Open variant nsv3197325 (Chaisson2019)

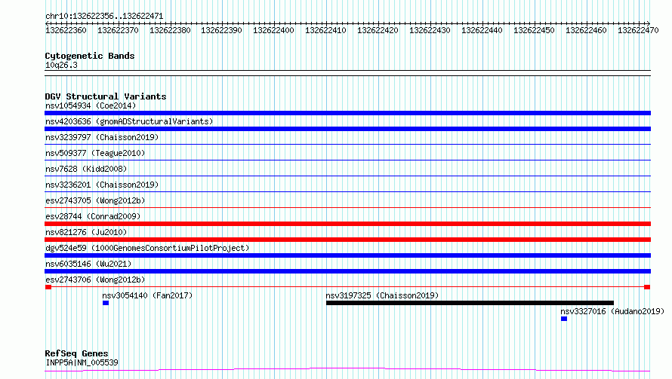tap(382, 295)
